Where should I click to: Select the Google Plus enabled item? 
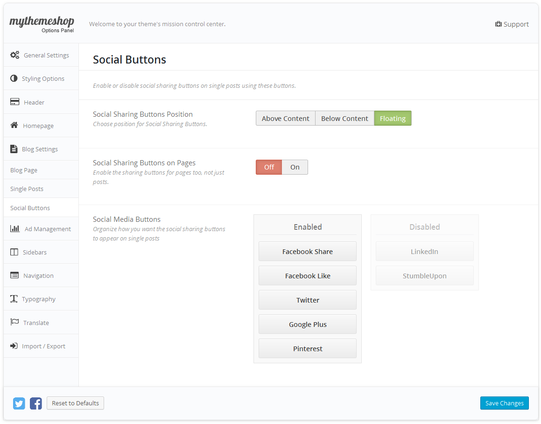[308, 324]
